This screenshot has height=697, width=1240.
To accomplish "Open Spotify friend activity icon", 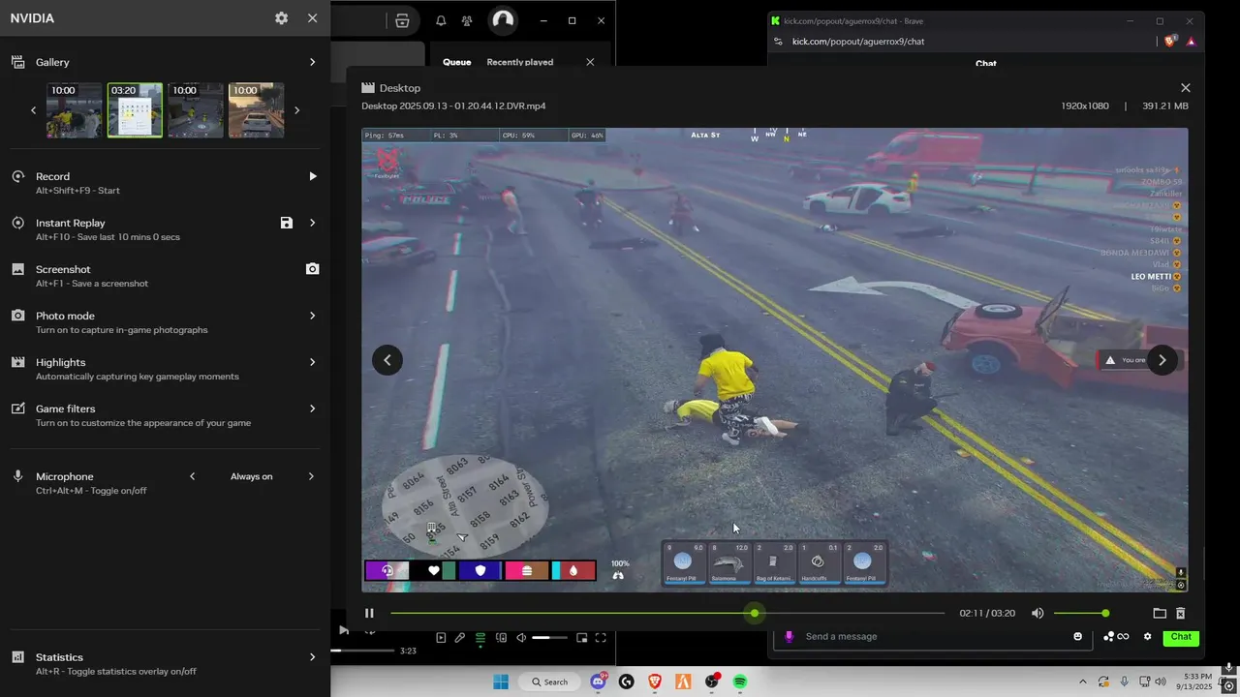I will click(468, 20).
